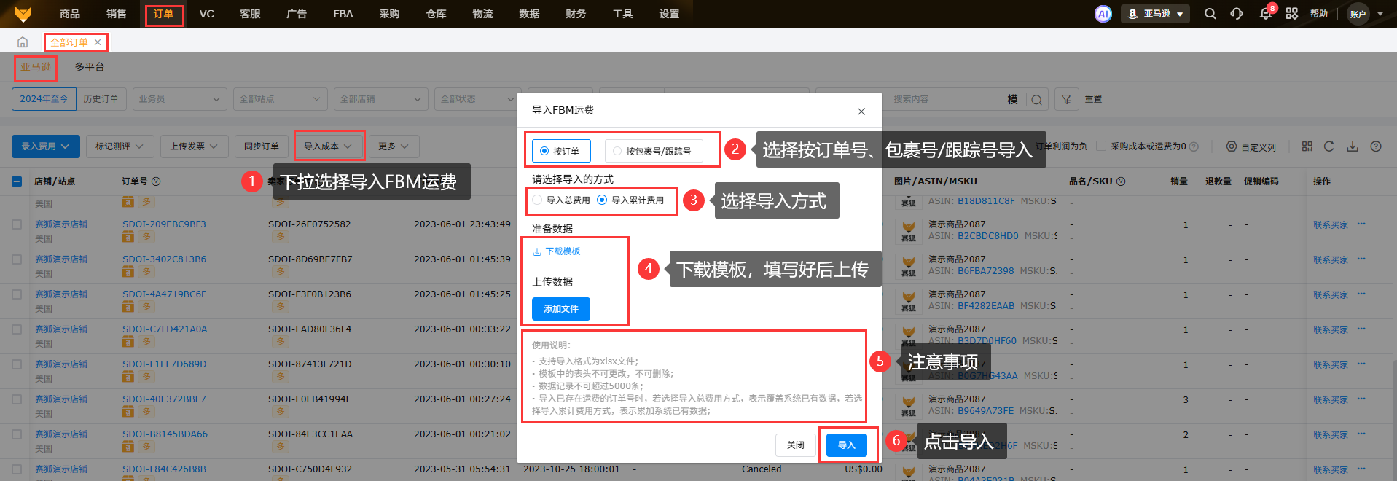Open more actions for order SDOI-209EBC9BF3
This screenshot has width=1397, height=481.
click(x=1361, y=224)
